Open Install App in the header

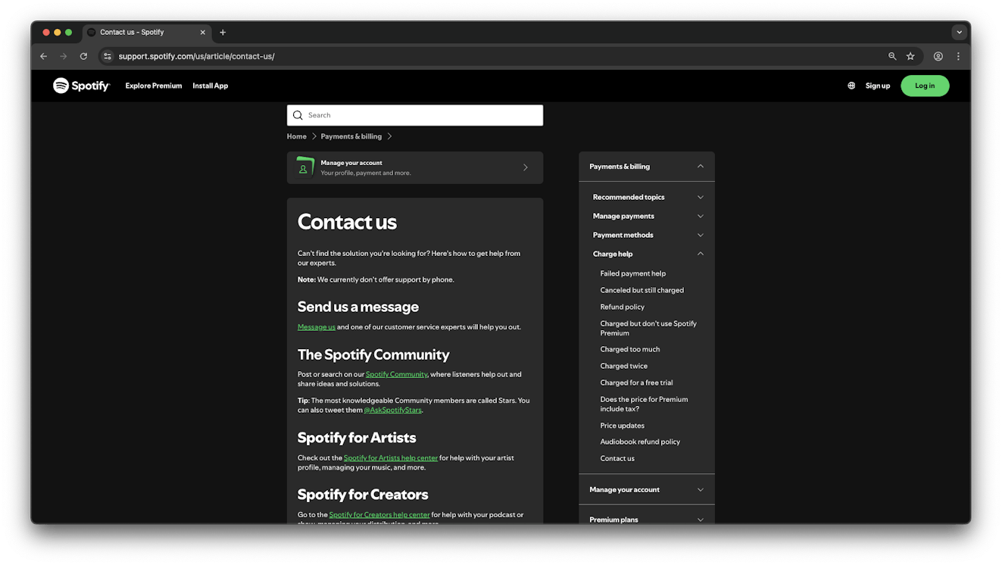[x=210, y=86]
